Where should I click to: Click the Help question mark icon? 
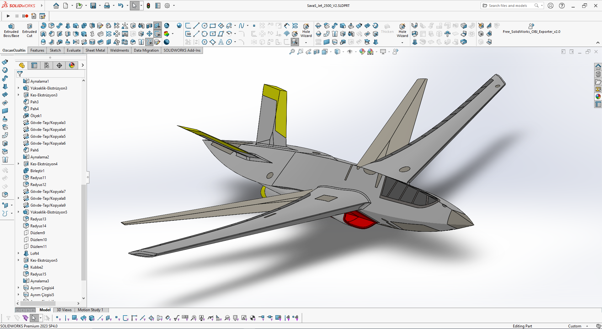coord(562,6)
